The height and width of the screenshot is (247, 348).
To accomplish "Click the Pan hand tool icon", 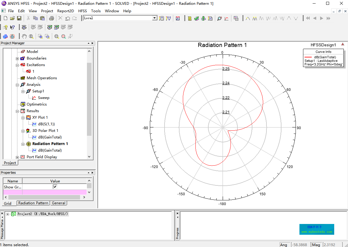I will (x=24, y=36).
